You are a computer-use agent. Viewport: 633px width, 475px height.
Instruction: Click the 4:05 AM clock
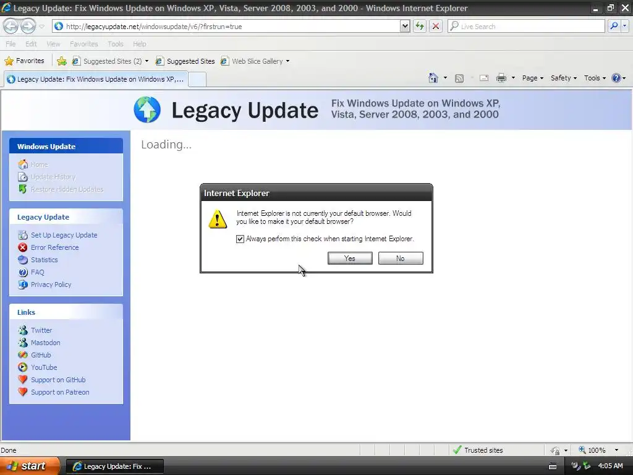(x=610, y=466)
